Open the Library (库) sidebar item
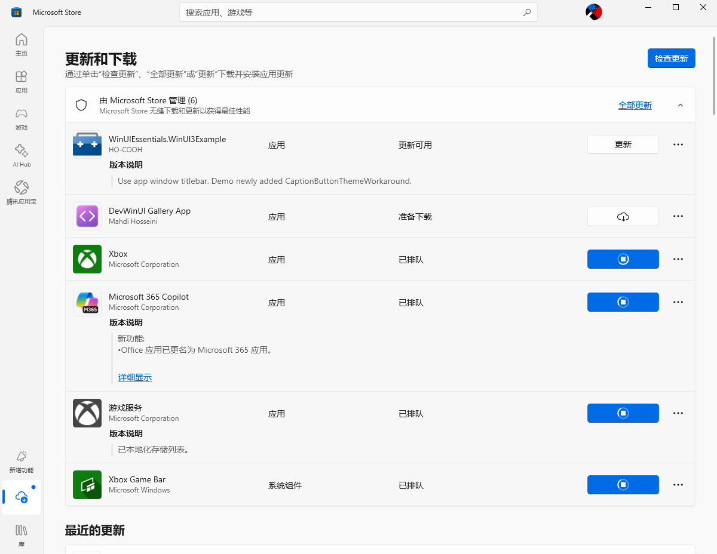The image size is (717, 554). (22, 534)
